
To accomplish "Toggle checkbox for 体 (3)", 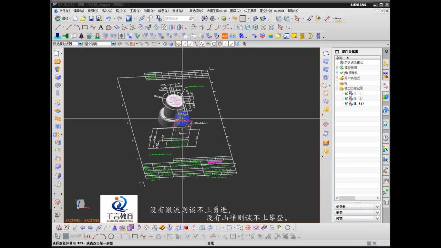I will [347, 104].
